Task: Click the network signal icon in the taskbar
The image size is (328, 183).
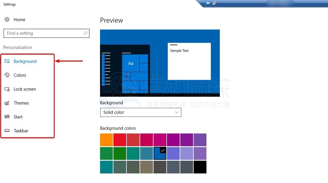Action: coord(214,3)
